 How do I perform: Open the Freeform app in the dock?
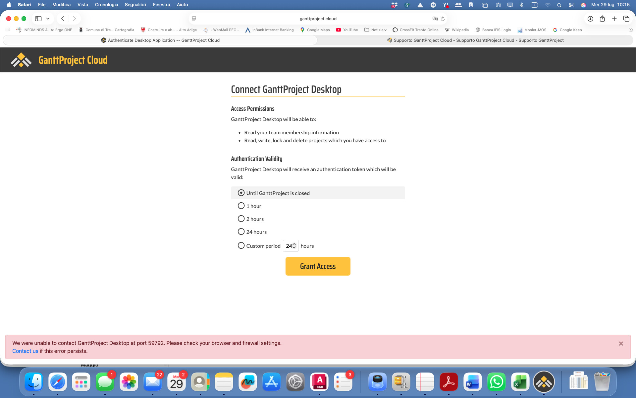248,382
